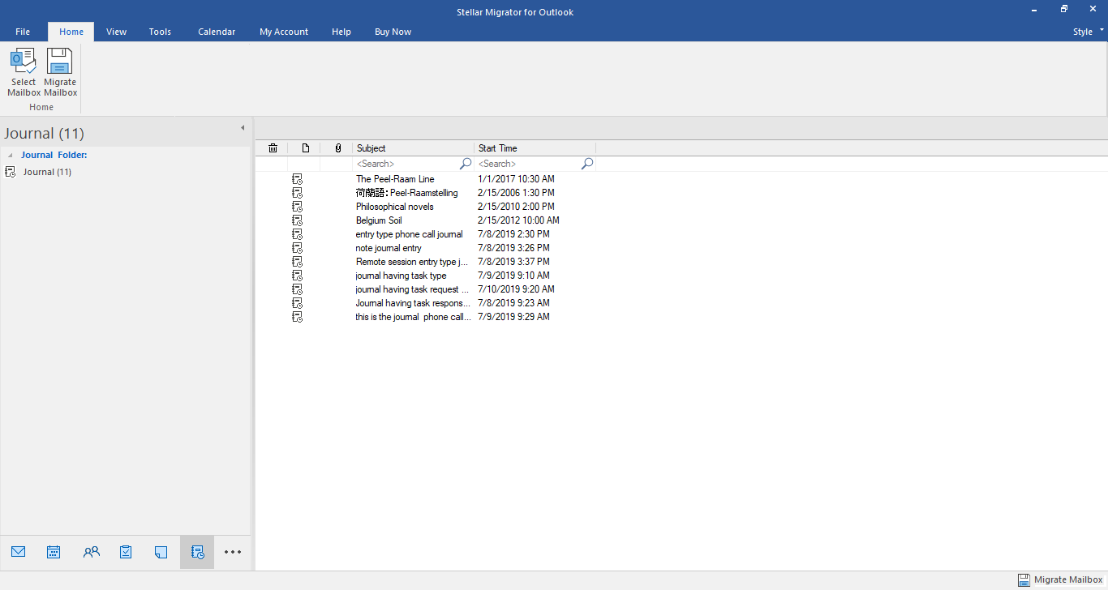Click Subject search magnifier icon
This screenshot has height=590, width=1108.
point(466,164)
